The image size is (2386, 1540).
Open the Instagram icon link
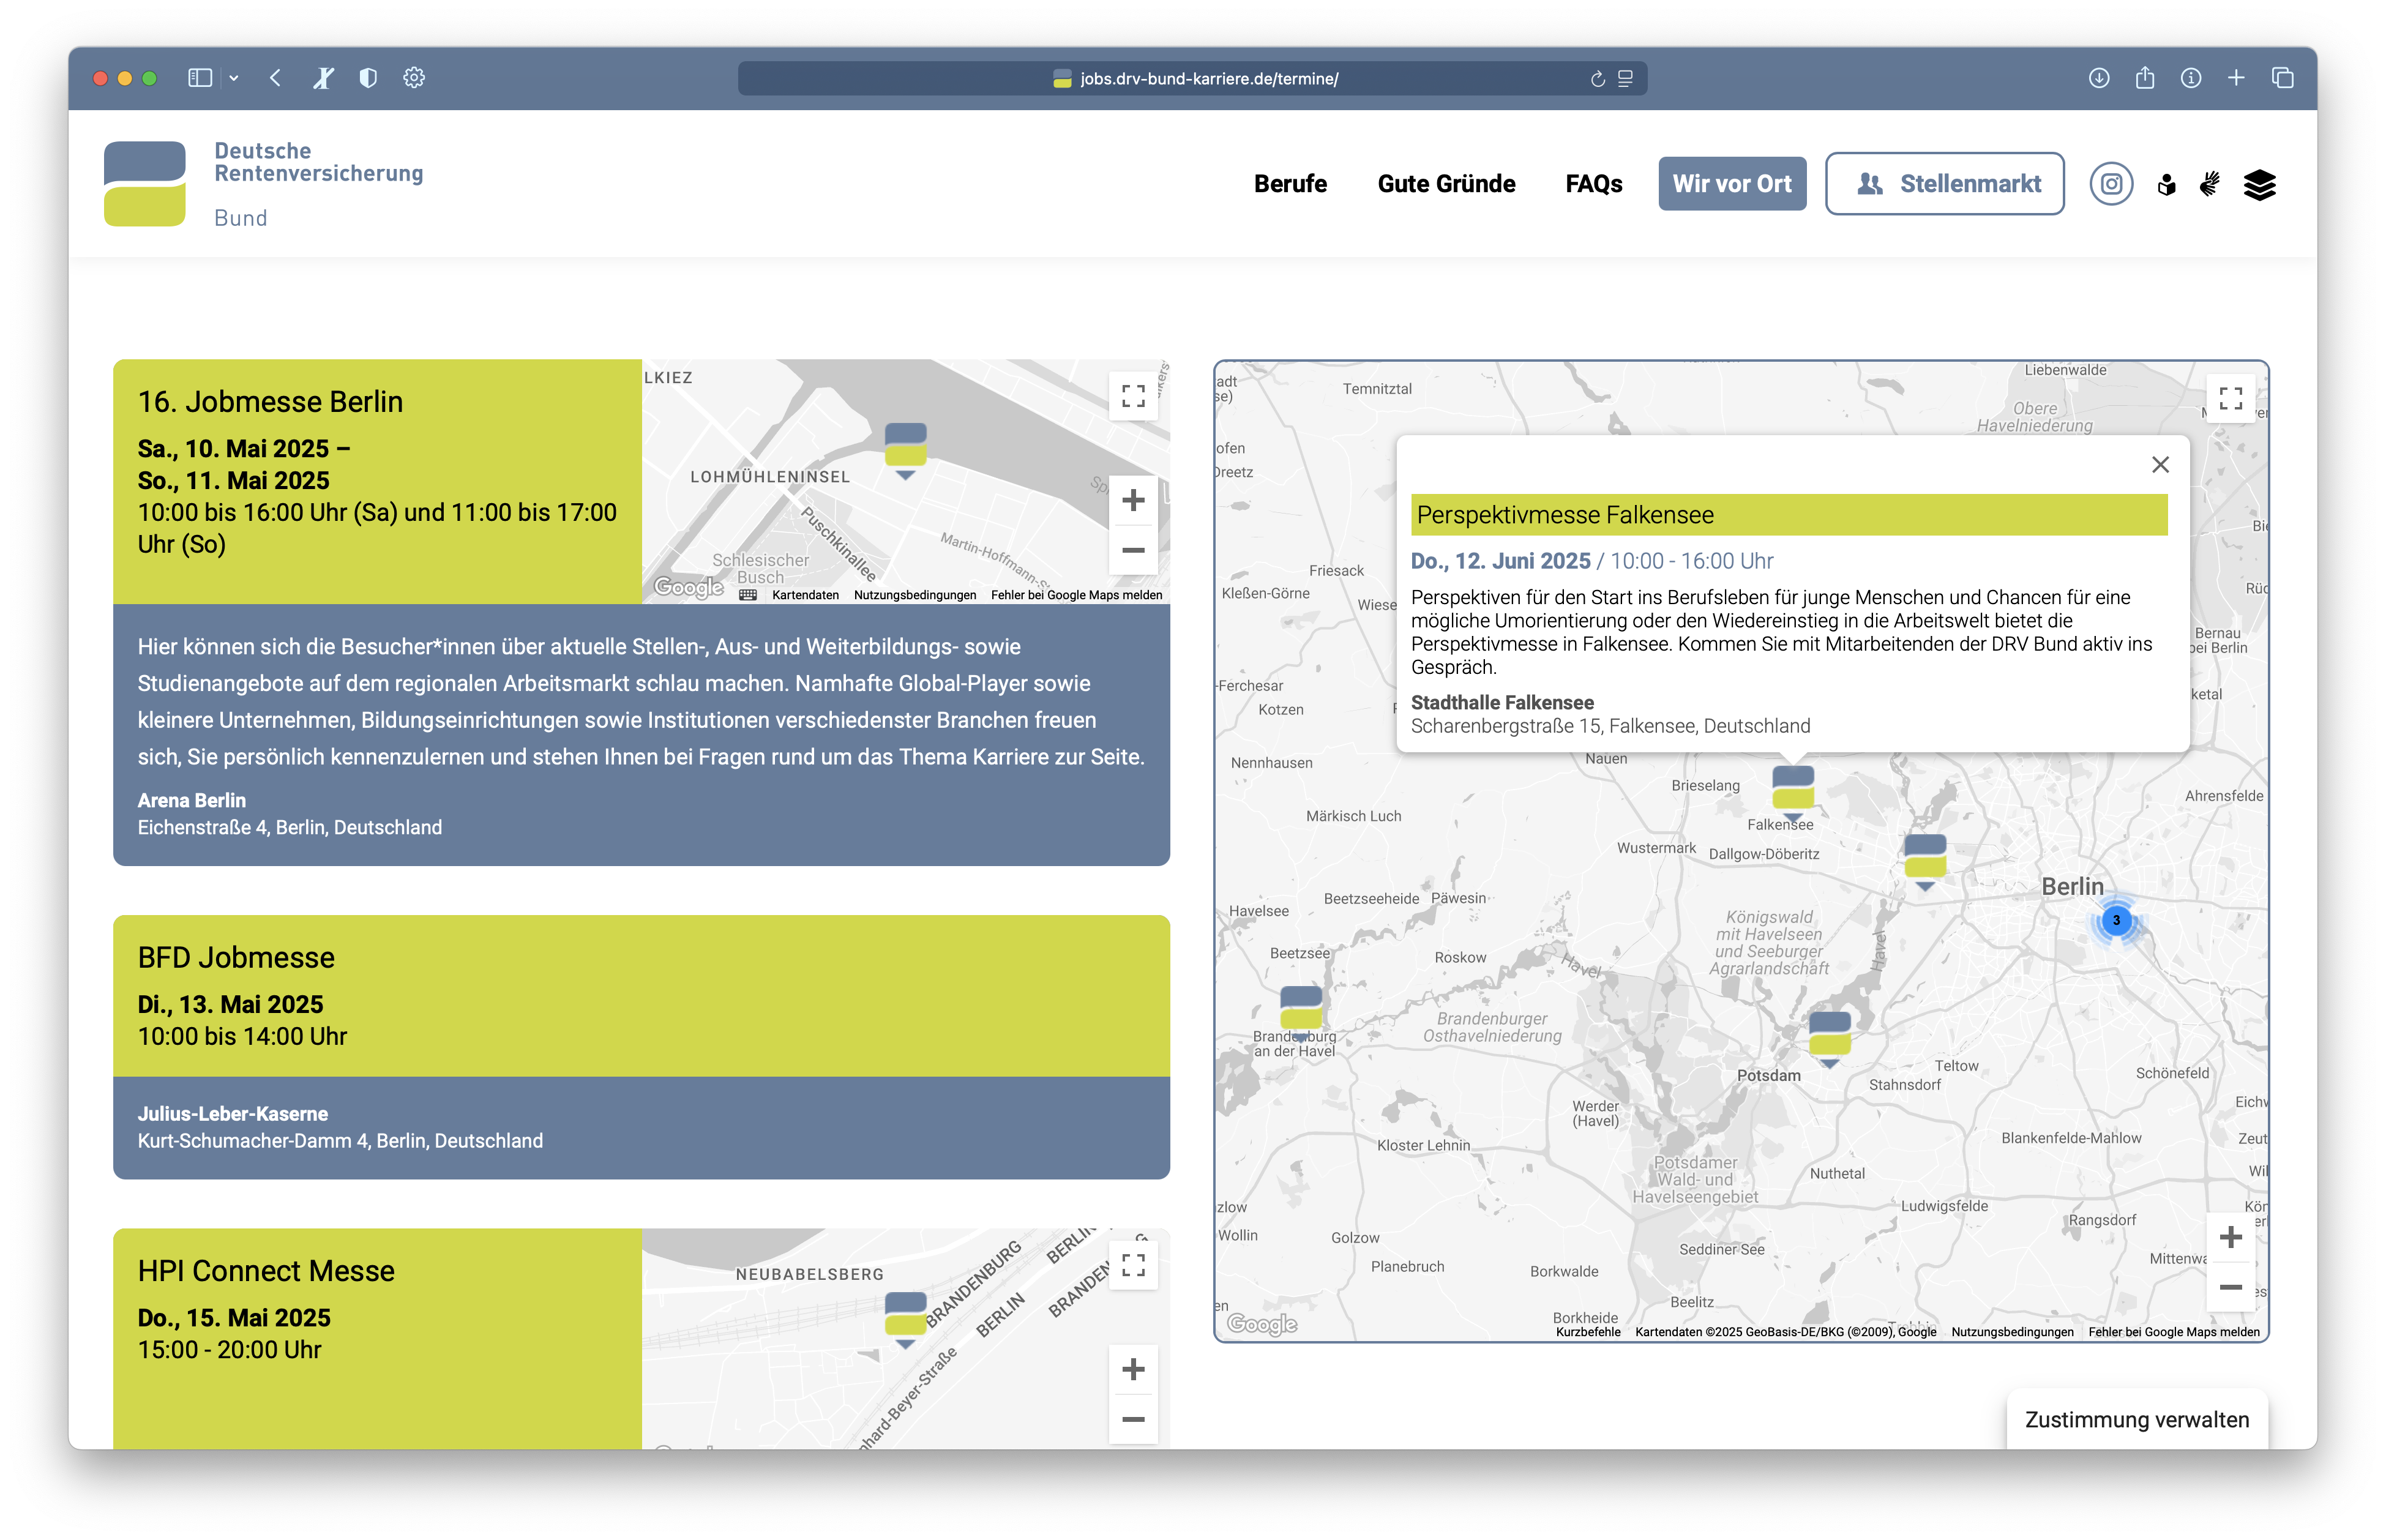2111,184
